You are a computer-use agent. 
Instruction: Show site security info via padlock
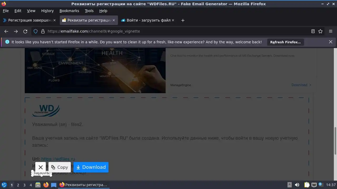pyautogui.click(x=43, y=31)
